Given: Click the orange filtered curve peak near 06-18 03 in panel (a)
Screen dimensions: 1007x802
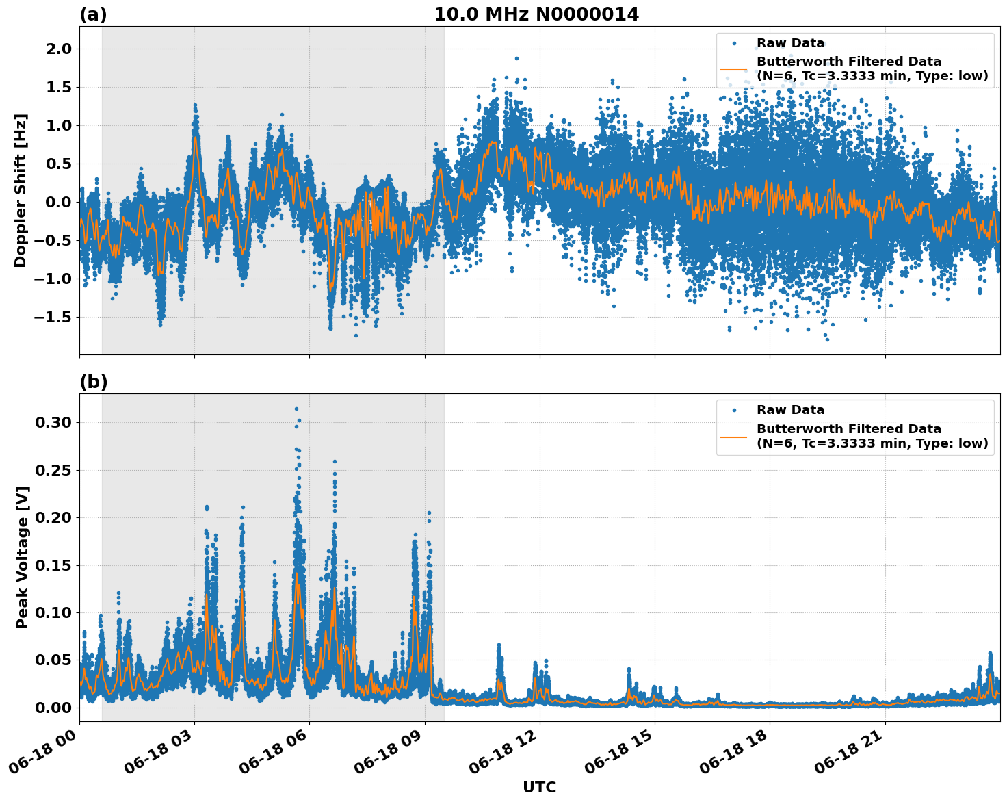Looking at the screenshot, I should pos(194,137).
